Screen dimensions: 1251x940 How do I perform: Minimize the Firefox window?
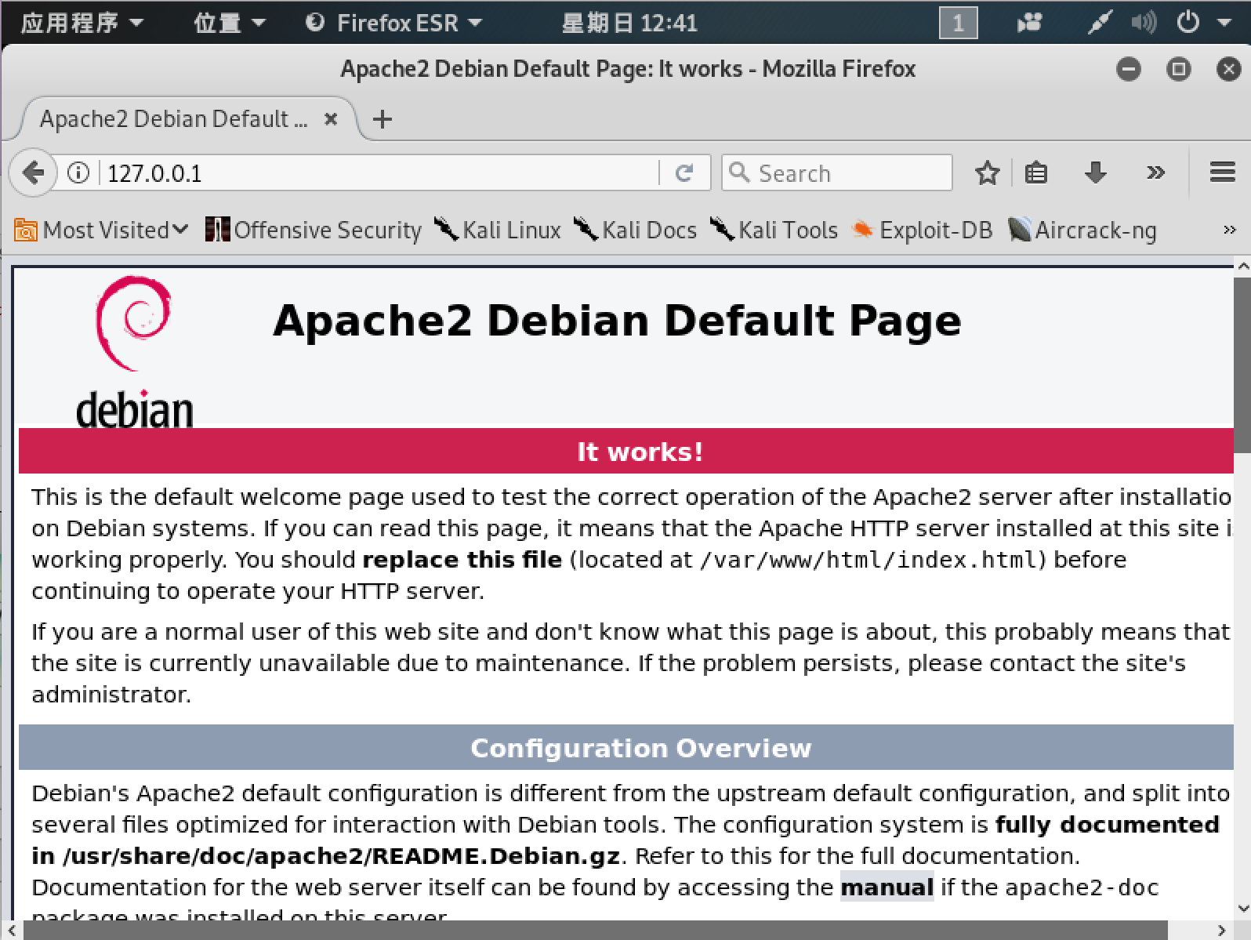click(1129, 69)
